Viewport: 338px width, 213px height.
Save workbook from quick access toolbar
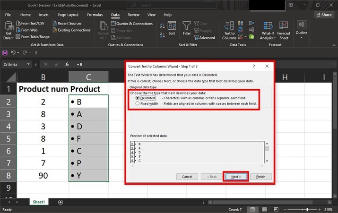pos(5,53)
